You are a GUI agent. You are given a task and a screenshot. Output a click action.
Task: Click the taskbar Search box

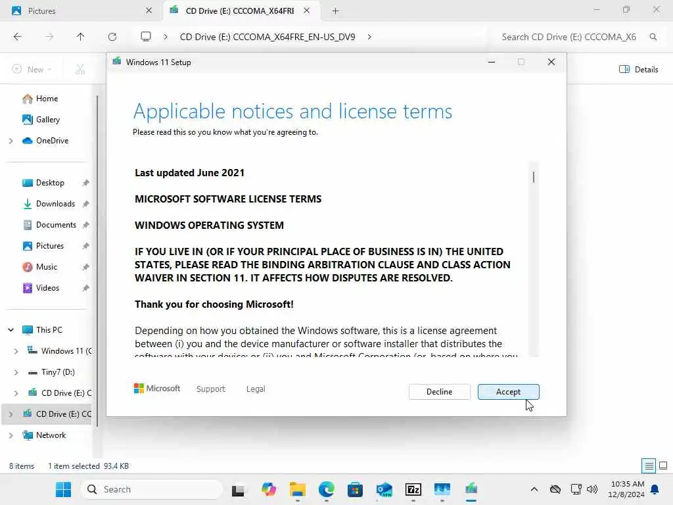[x=152, y=489]
